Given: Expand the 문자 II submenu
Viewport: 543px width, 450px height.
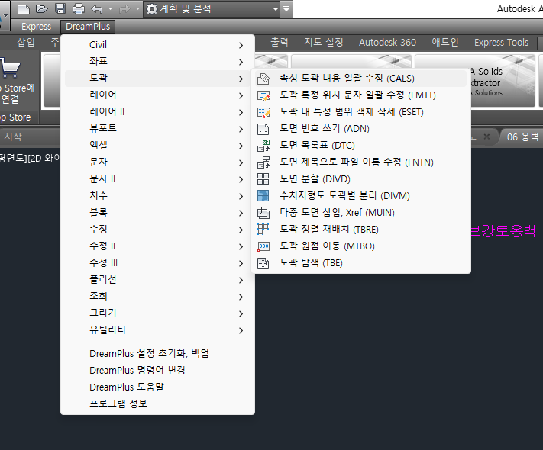Looking at the screenshot, I should click(x=157, y=179).
